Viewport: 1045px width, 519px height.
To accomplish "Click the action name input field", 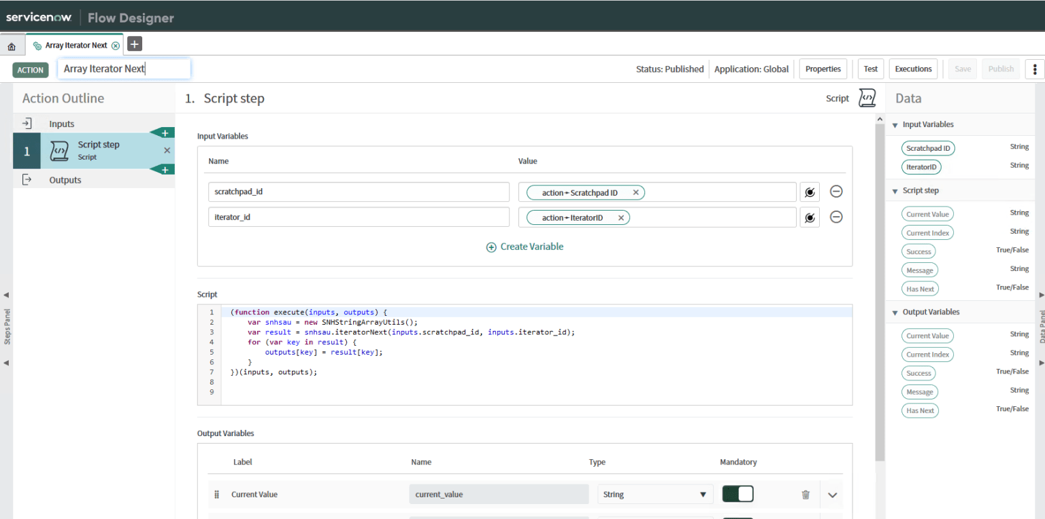I will pos(124,68).
